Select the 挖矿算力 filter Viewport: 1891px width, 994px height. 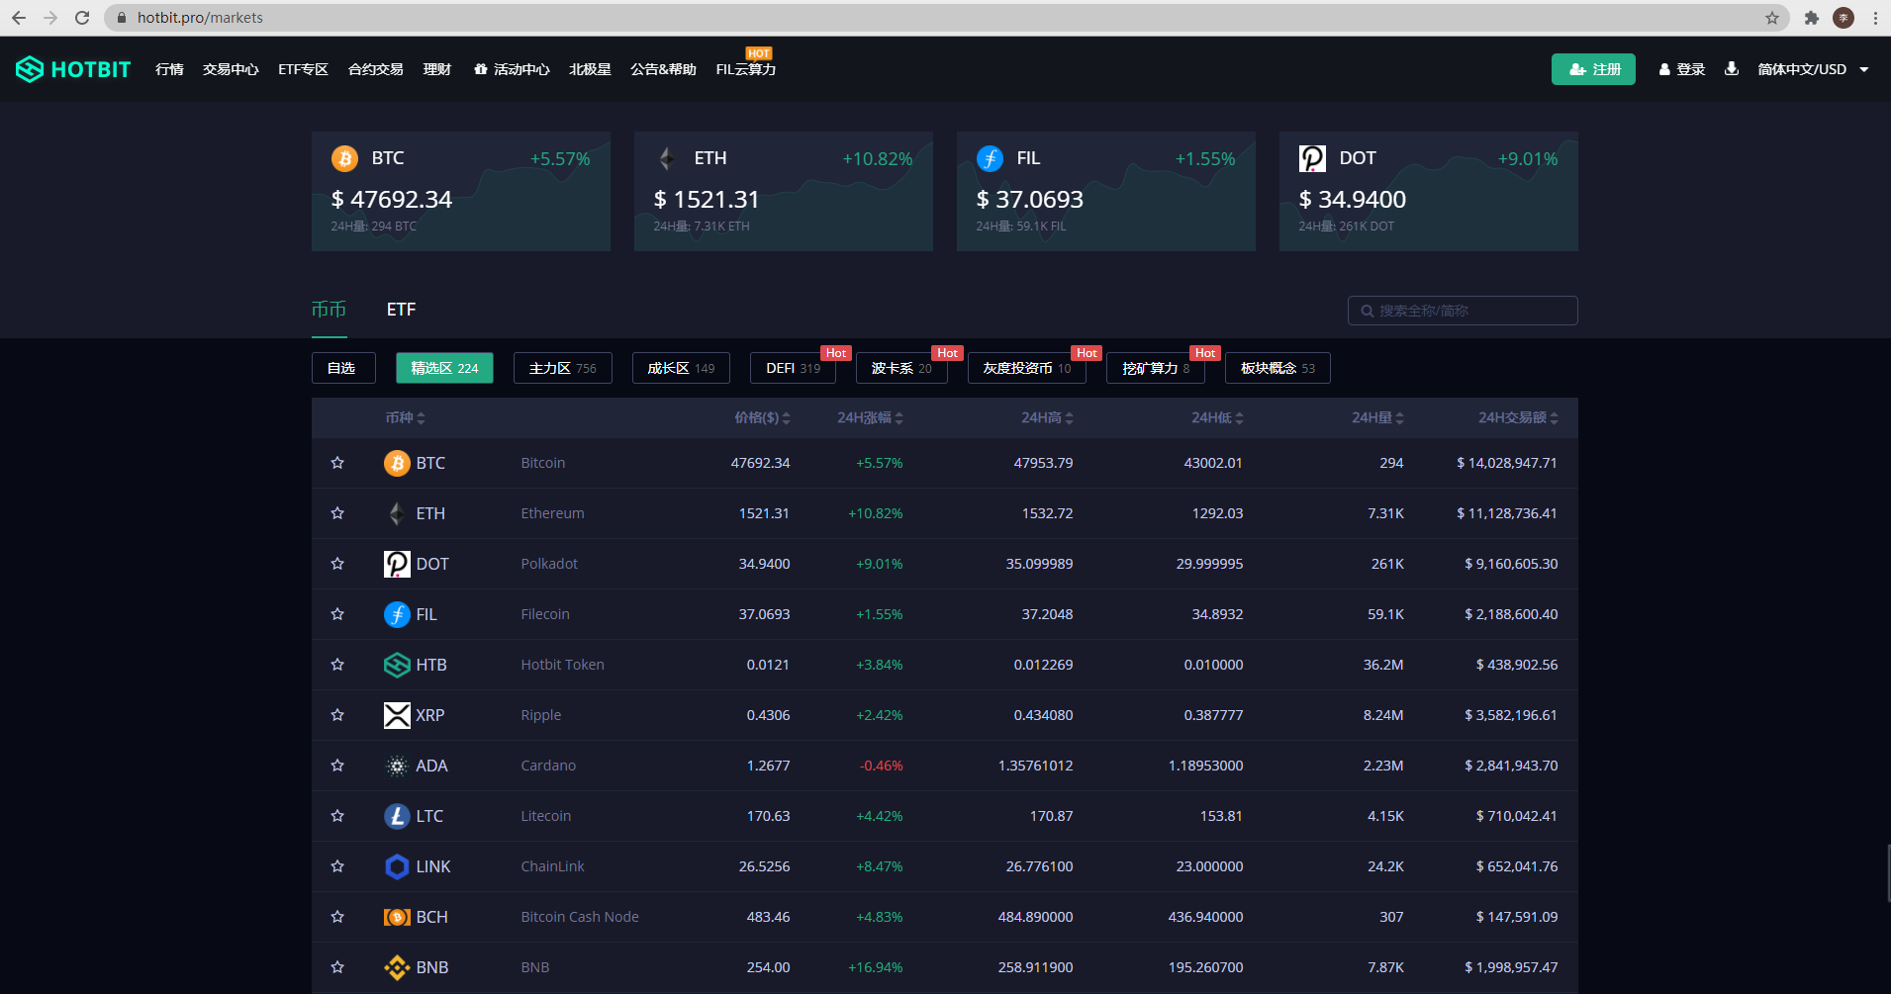pyautogui.click(x=1156, y=368)
